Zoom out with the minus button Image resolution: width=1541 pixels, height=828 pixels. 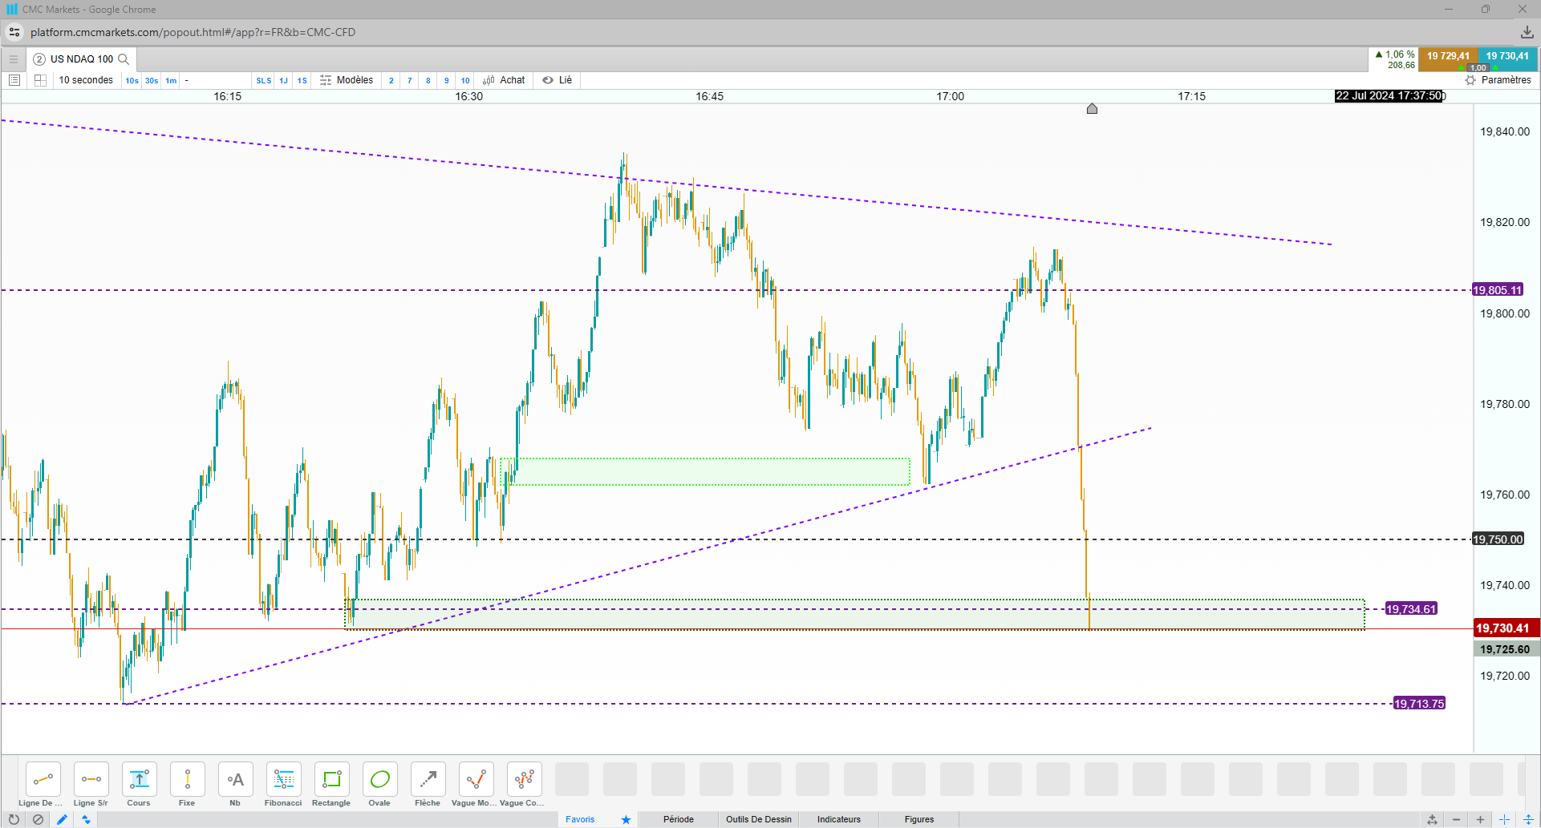click(x=1456, y=819)
